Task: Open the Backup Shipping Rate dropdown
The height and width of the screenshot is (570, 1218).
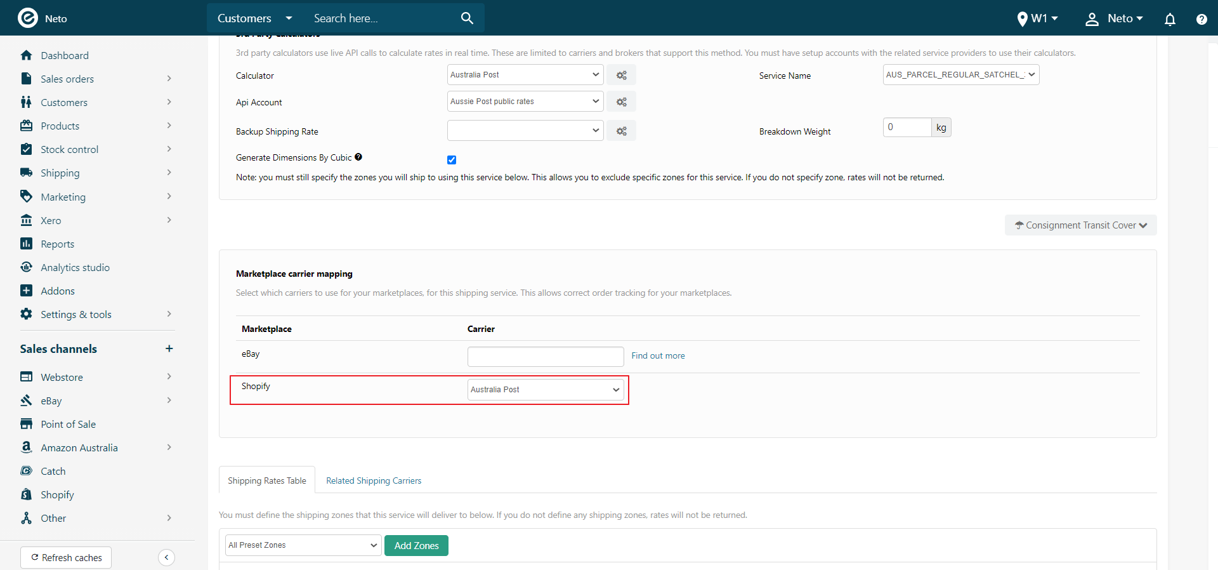Action: coord(525,131)
